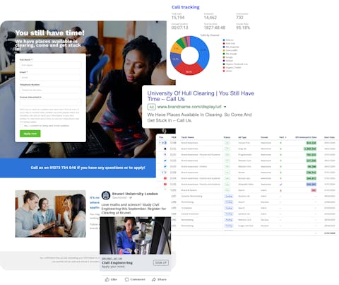Screen dimensions: 339x285
Task: Click the Comment speech bubble icon
Action: click(127, 279)
